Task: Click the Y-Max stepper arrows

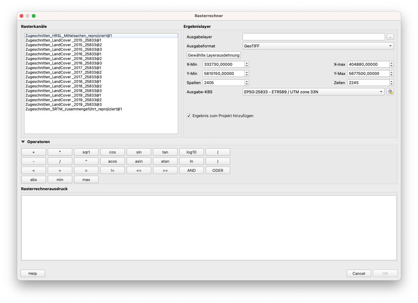Action: [x=391, y=73]
